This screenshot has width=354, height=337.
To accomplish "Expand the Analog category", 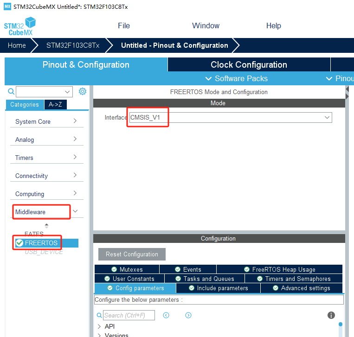I will pyautogui.click(x=47, y=140).
